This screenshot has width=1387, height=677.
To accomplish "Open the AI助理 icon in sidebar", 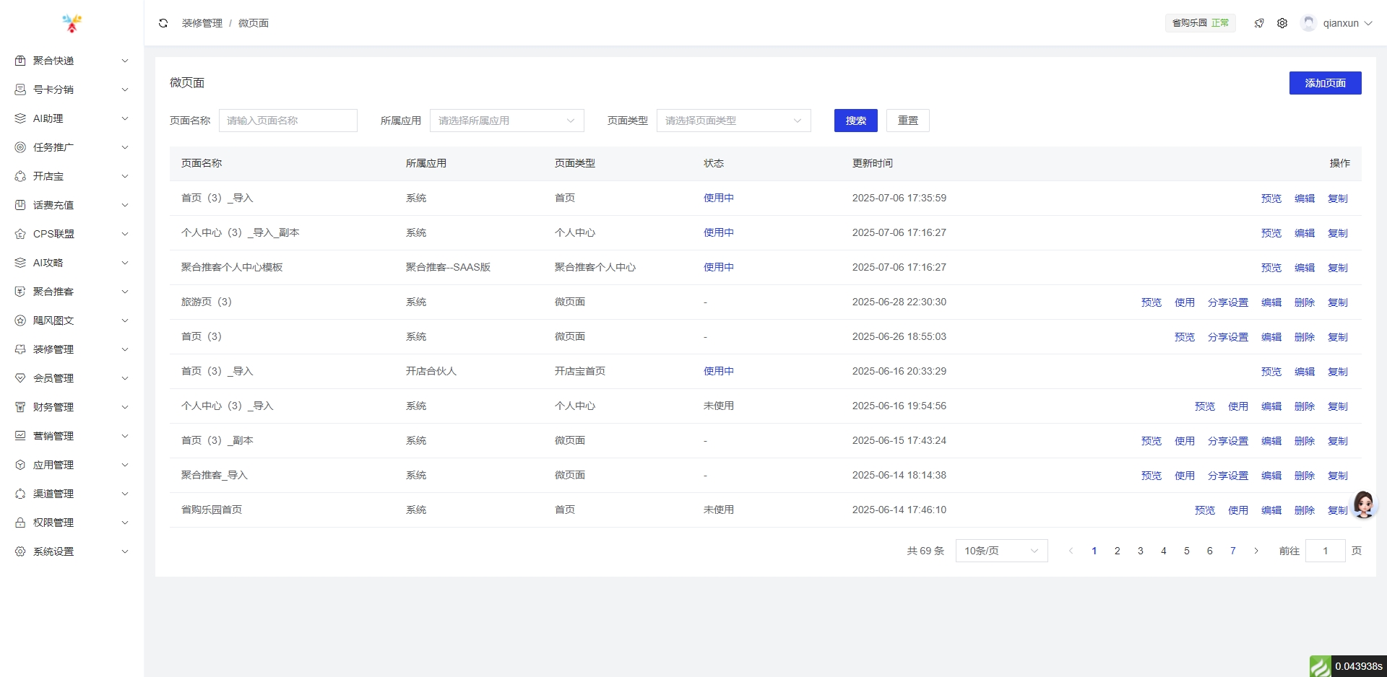I will pyautogui.click(x=20, y=118).
